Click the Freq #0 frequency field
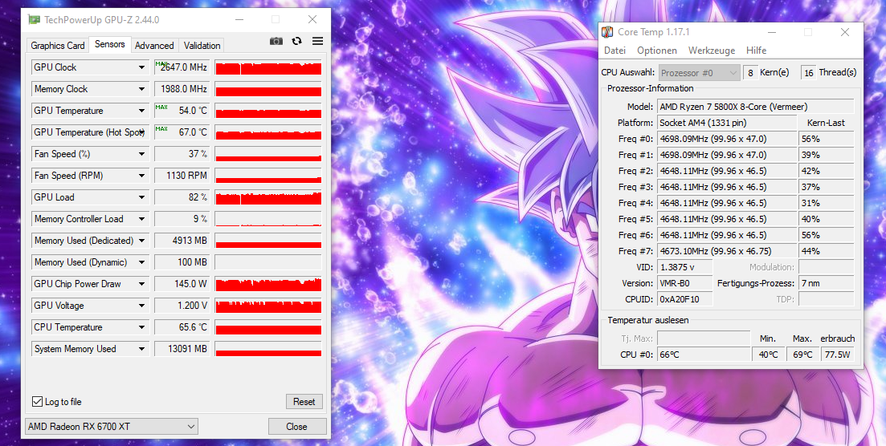Screen dimensions: 886x446 point(727,139)
